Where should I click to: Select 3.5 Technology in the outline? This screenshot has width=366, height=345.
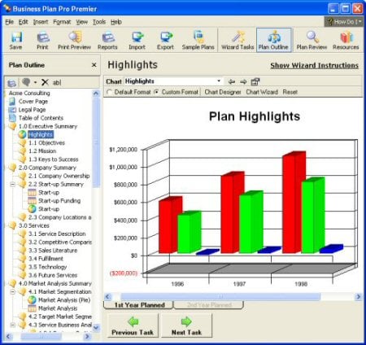click(47, 267)
